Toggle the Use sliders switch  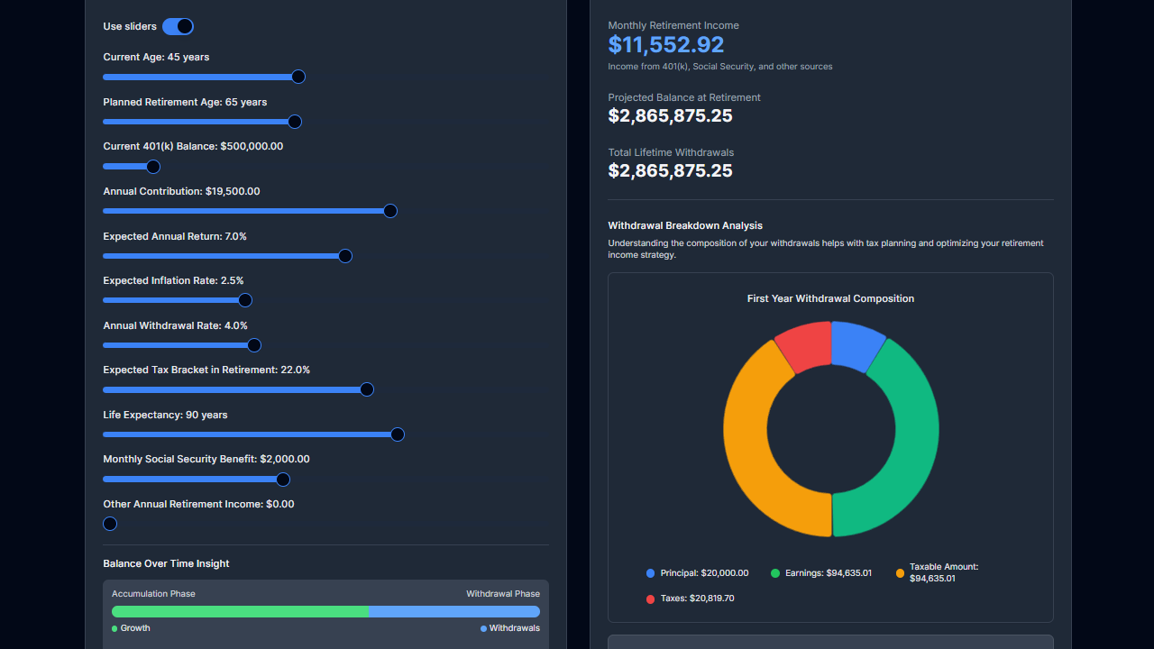pos(178,26)
